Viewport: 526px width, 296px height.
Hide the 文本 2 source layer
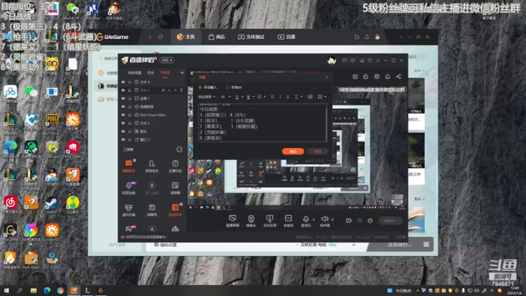[x=123, y=123]
